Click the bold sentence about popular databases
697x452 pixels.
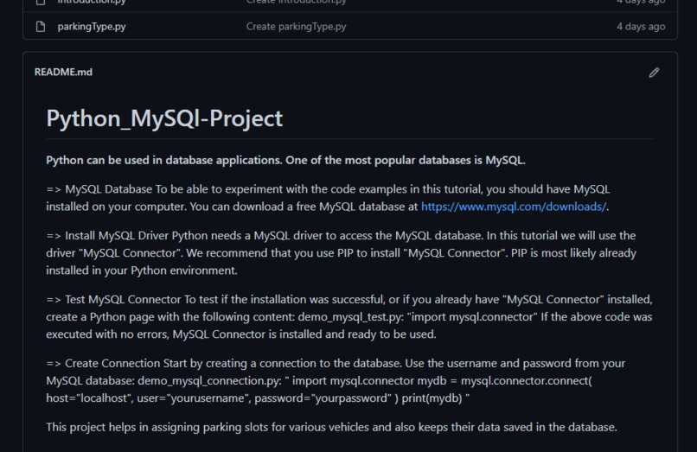click(286, 161)
